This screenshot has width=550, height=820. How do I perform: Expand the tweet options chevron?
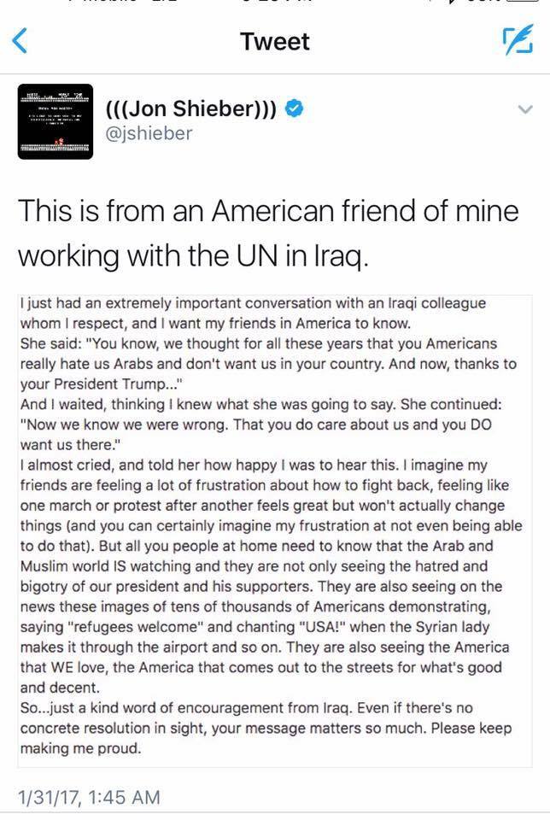(526, 110)
